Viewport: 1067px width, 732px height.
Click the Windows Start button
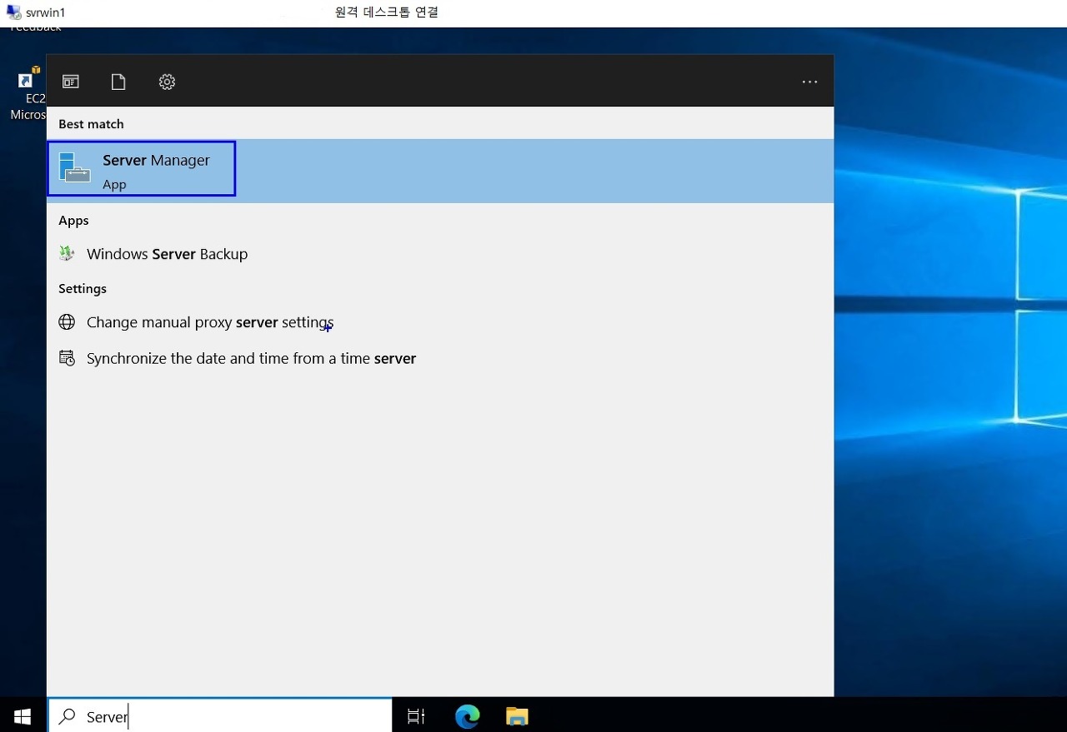coord(23,715)
